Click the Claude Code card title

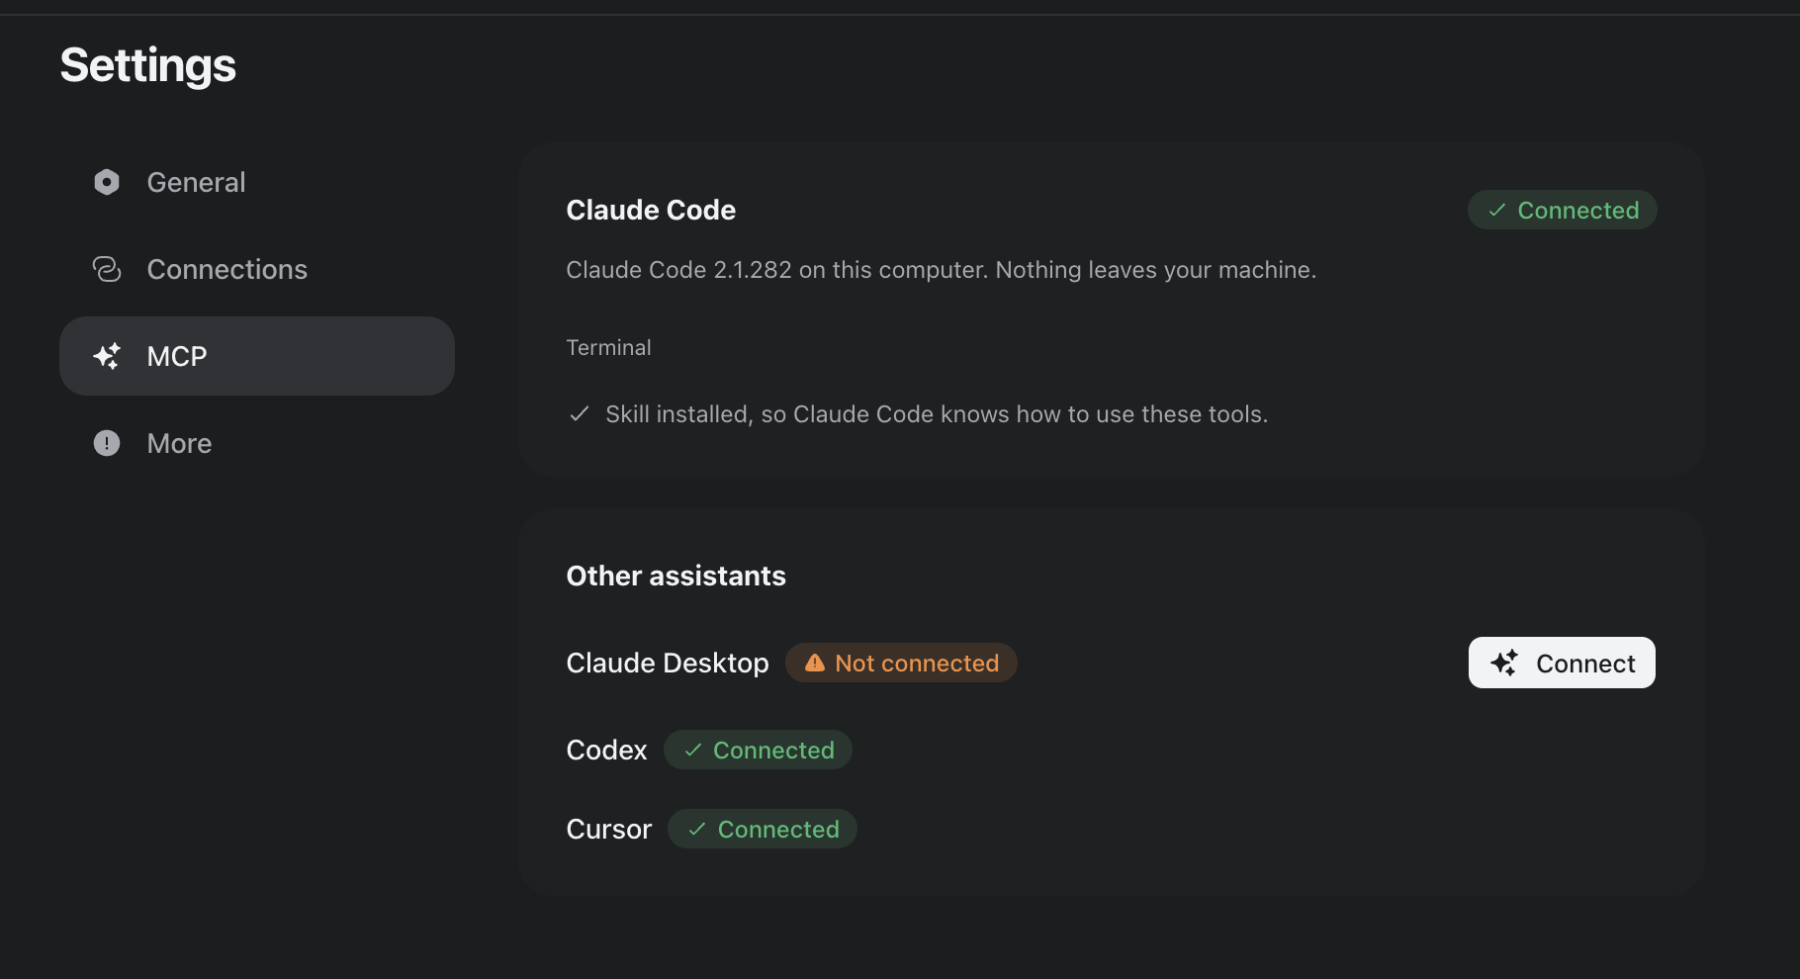[x=651, y=210]
